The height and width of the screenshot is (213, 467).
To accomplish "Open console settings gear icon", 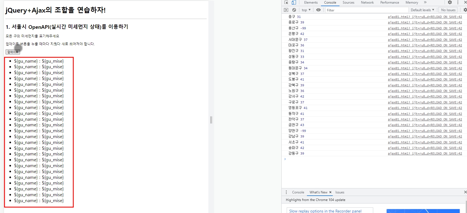I will click(465, 10).
